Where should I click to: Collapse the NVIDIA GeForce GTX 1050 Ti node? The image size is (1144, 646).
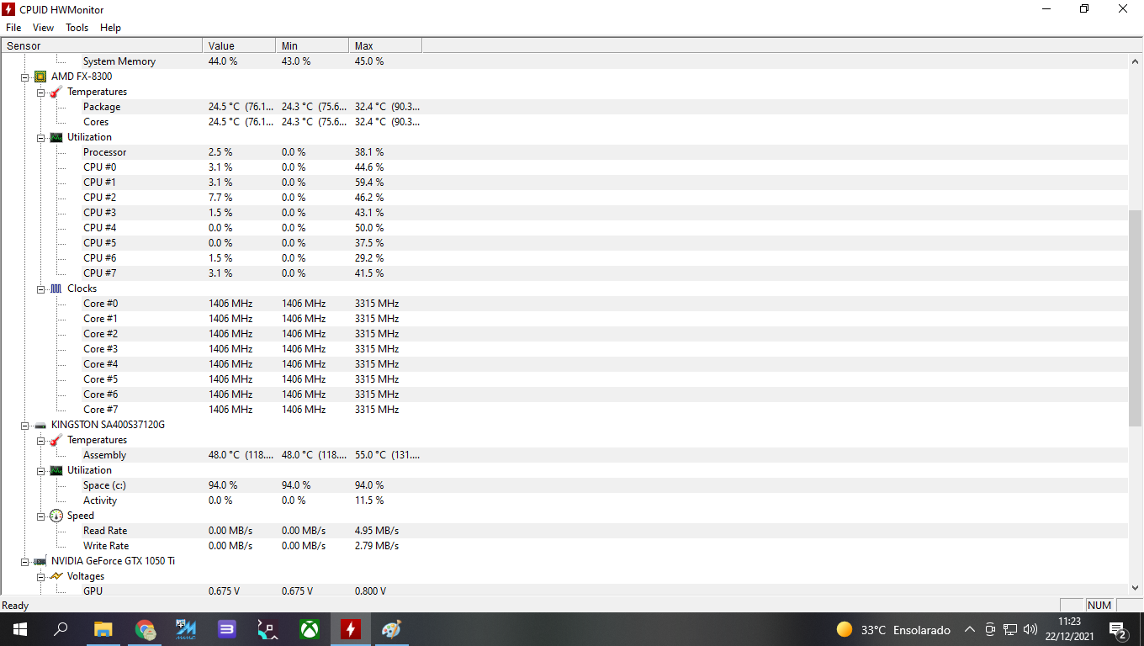[x=25, y=561]
